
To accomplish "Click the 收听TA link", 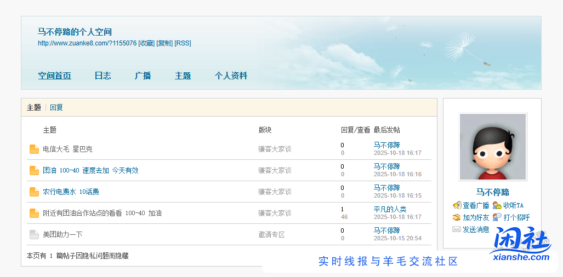I will tap(514, 205).
